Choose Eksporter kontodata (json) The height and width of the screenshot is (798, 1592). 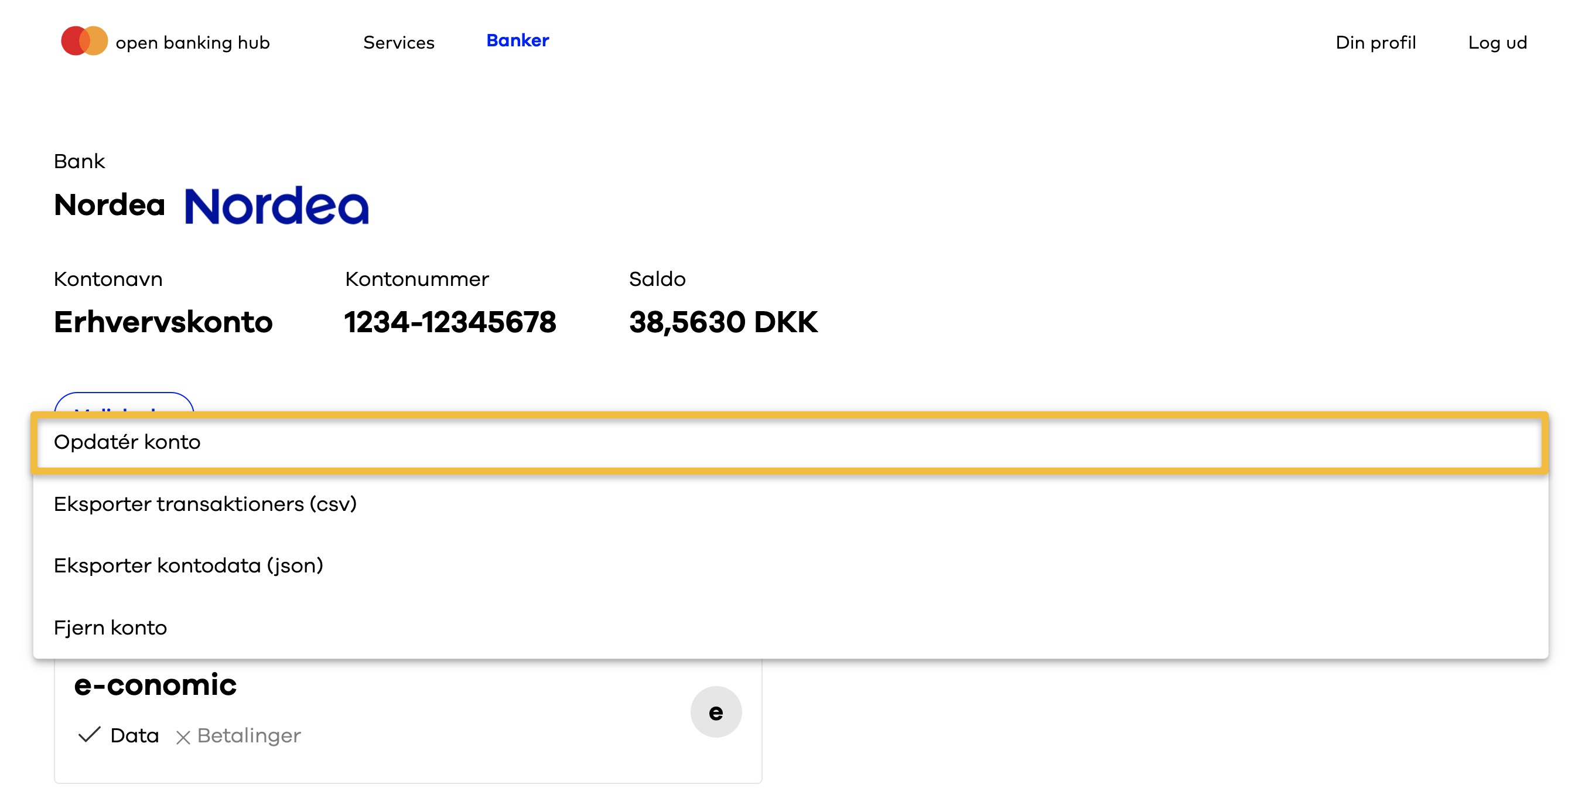[189, 565]
